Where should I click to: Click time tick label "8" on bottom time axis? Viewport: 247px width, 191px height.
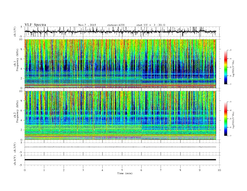click(x=180, y=170)
